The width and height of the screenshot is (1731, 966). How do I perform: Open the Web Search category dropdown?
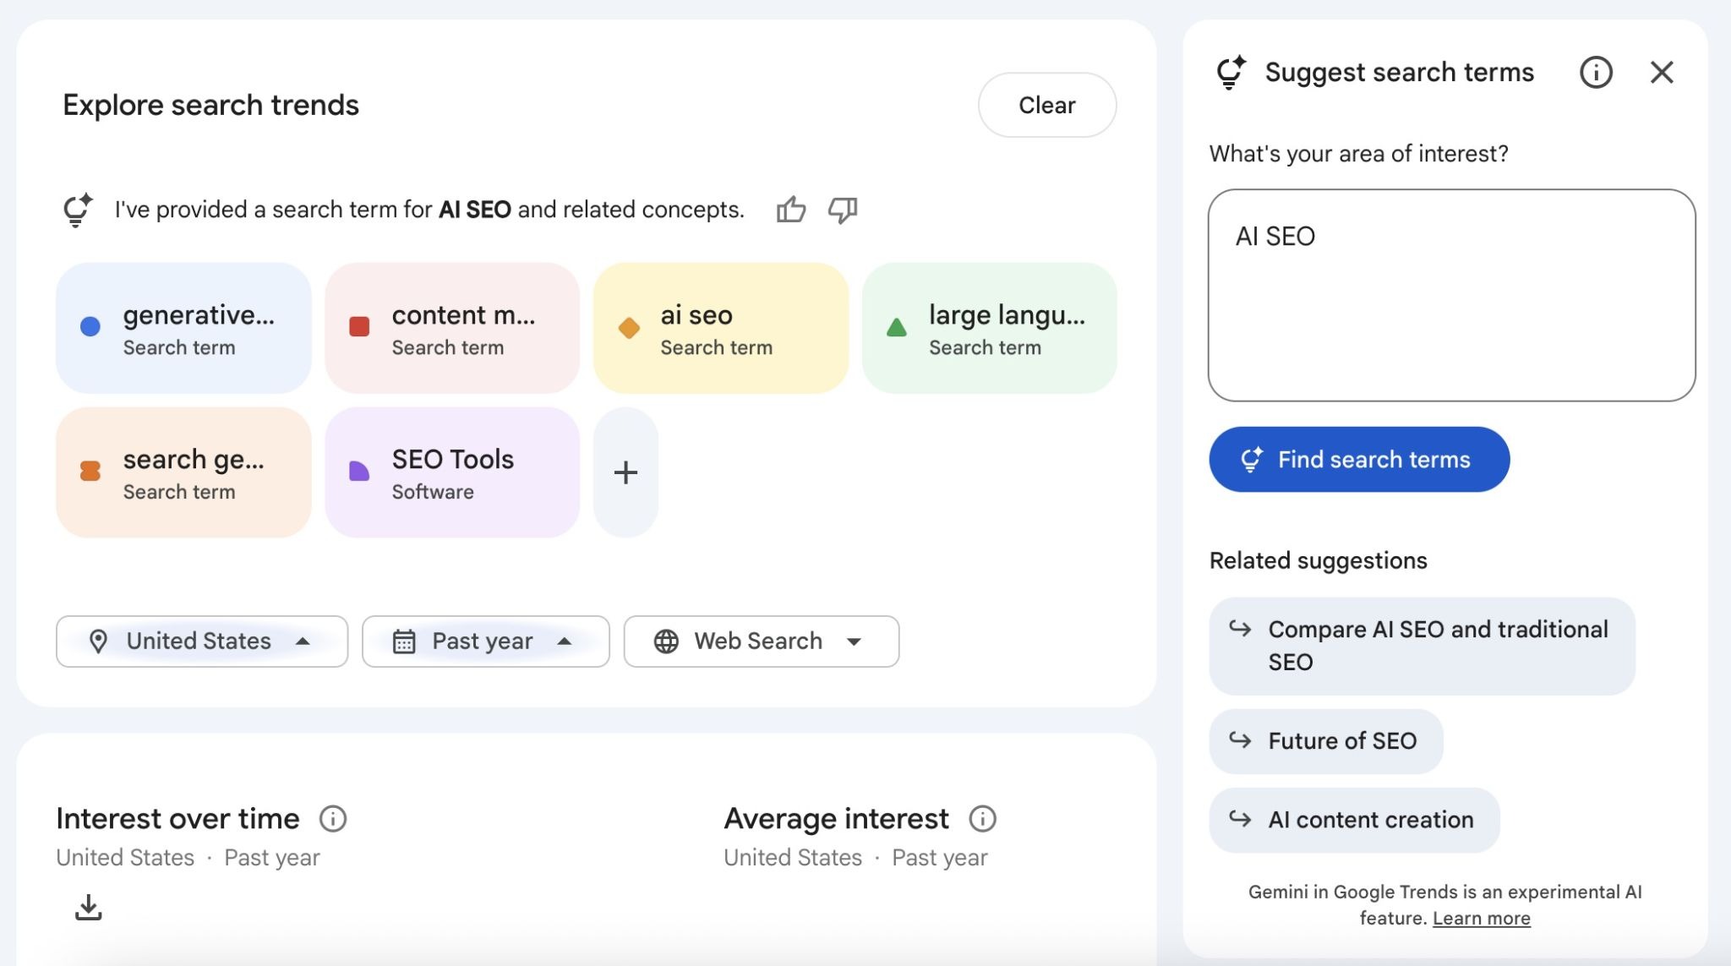[760, 641]
